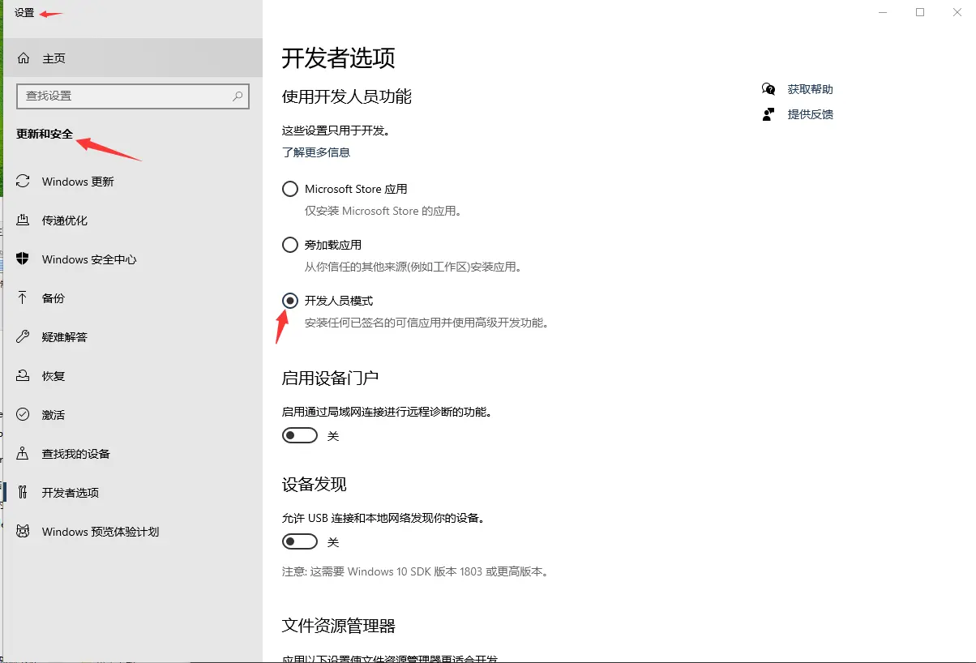Open 主页 in sidebar

pos(133,58)
